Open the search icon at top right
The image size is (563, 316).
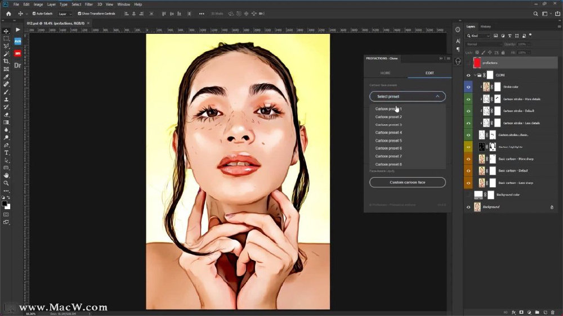click(x=535, y=13)
